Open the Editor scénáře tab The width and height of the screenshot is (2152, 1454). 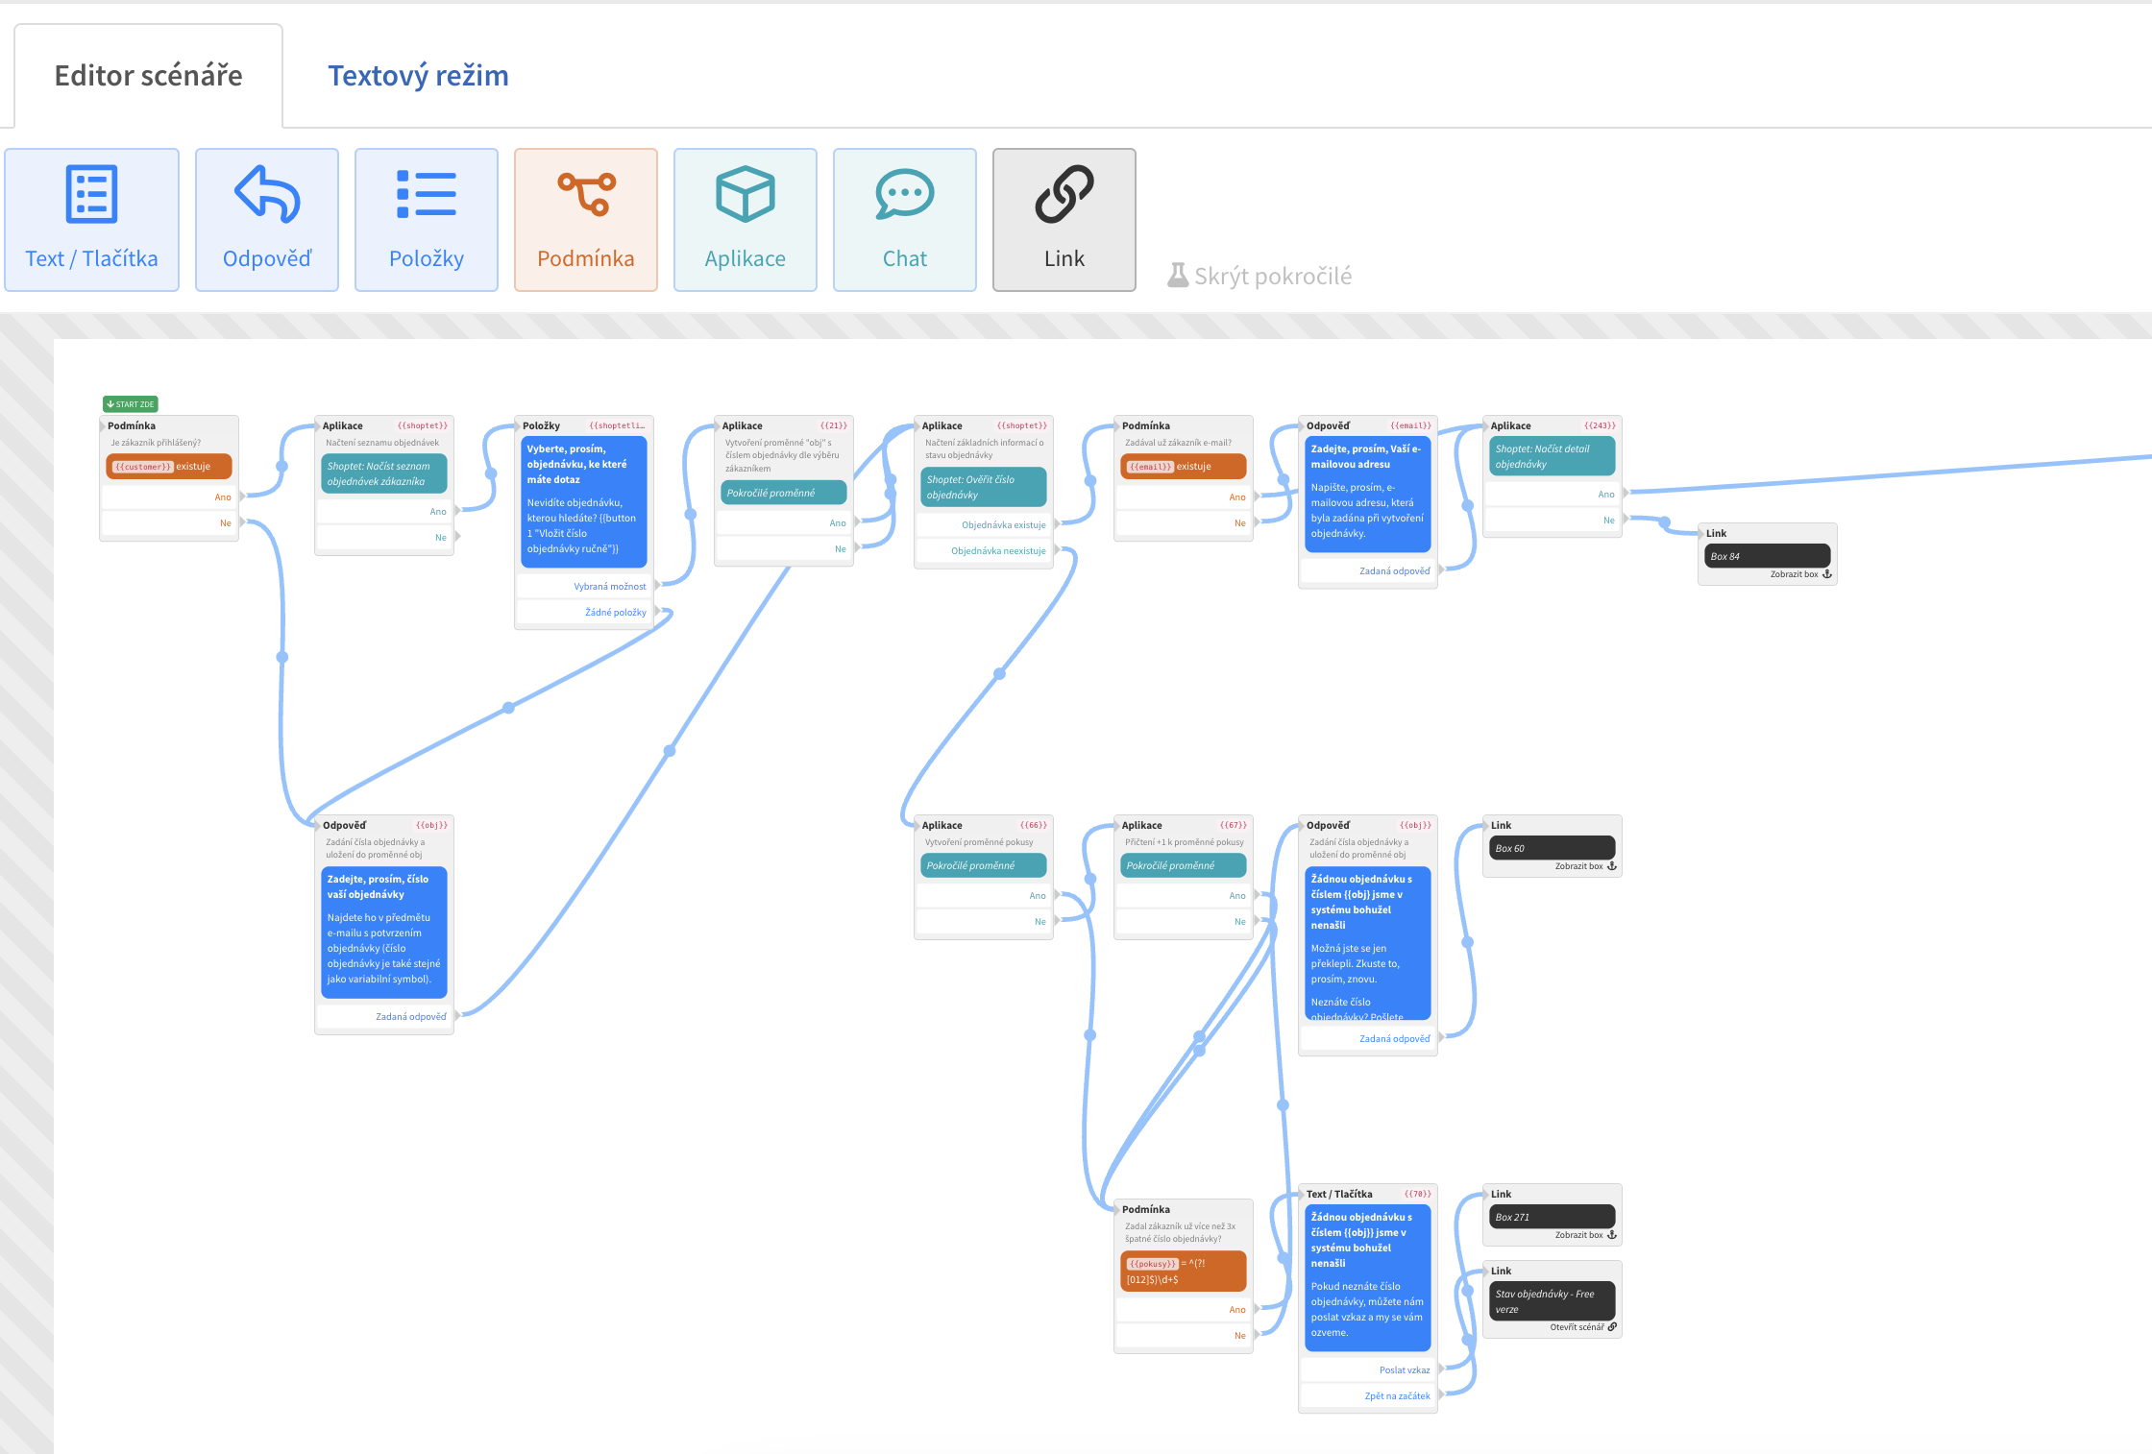tap(148, 76)
